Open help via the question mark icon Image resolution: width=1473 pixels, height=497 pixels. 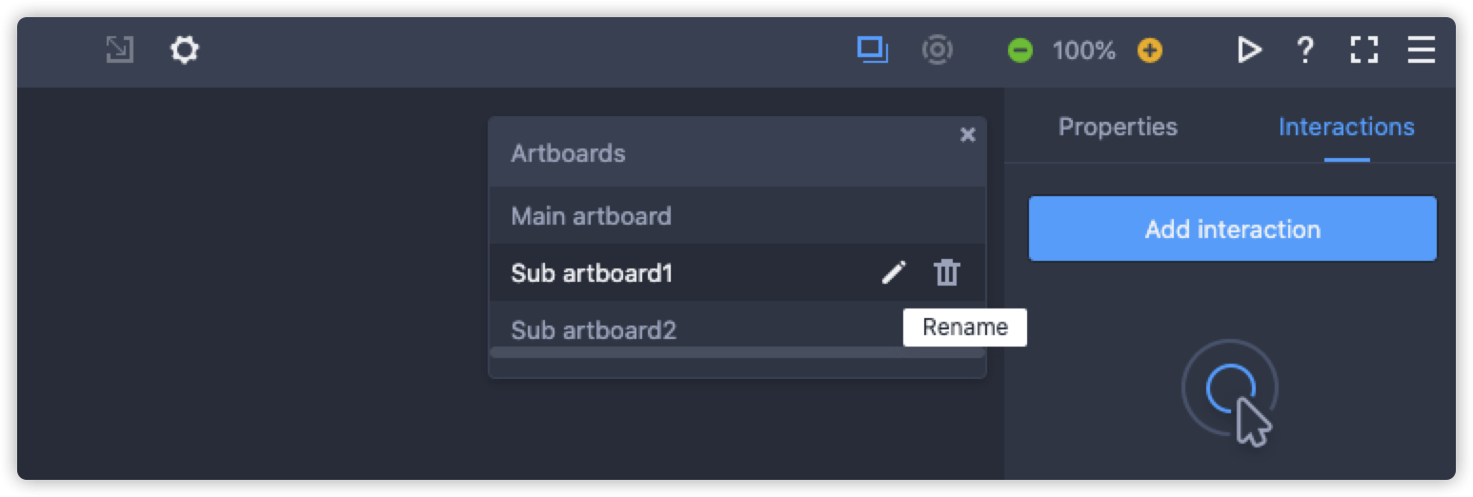(x=1305, y=50)
